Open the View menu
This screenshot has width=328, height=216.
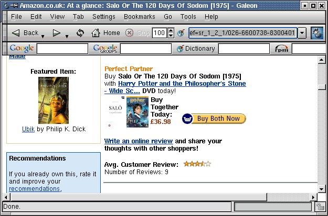57,17
